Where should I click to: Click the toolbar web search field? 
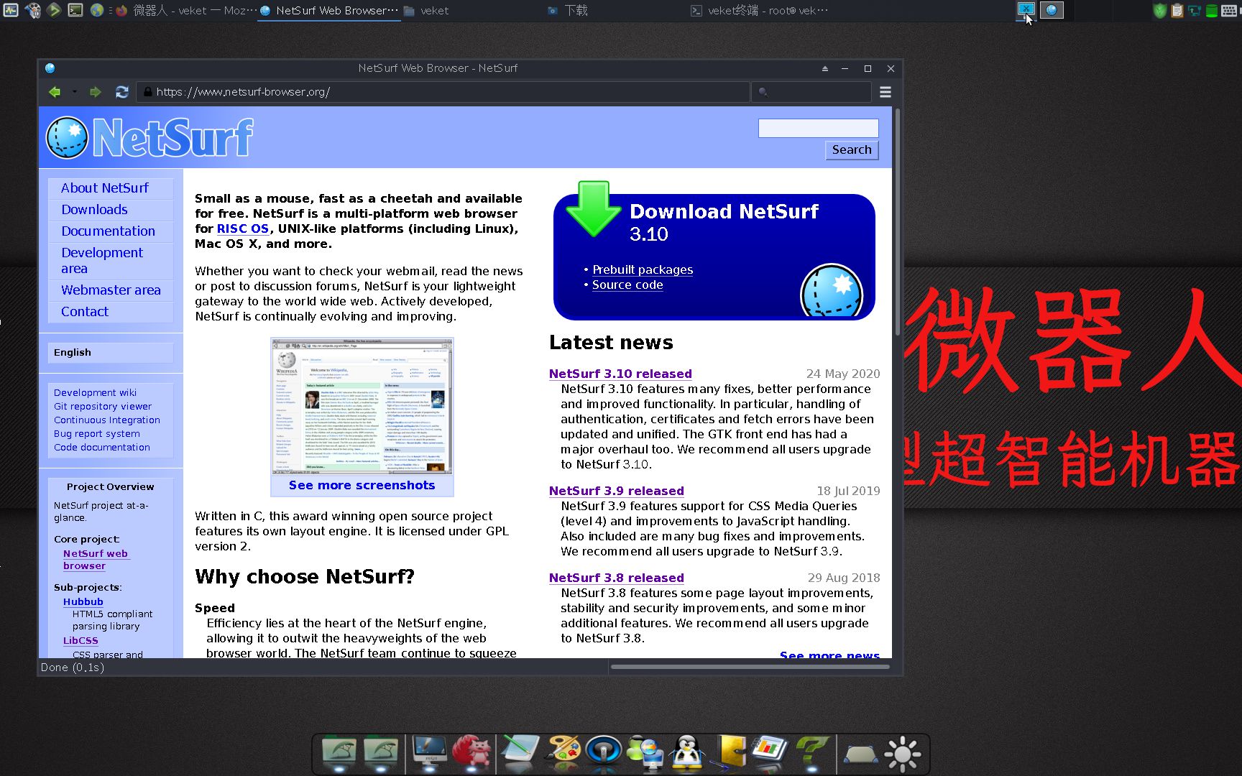click(811, 92)
